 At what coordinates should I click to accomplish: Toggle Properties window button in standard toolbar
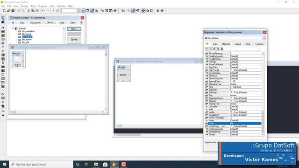pos(92,11)
